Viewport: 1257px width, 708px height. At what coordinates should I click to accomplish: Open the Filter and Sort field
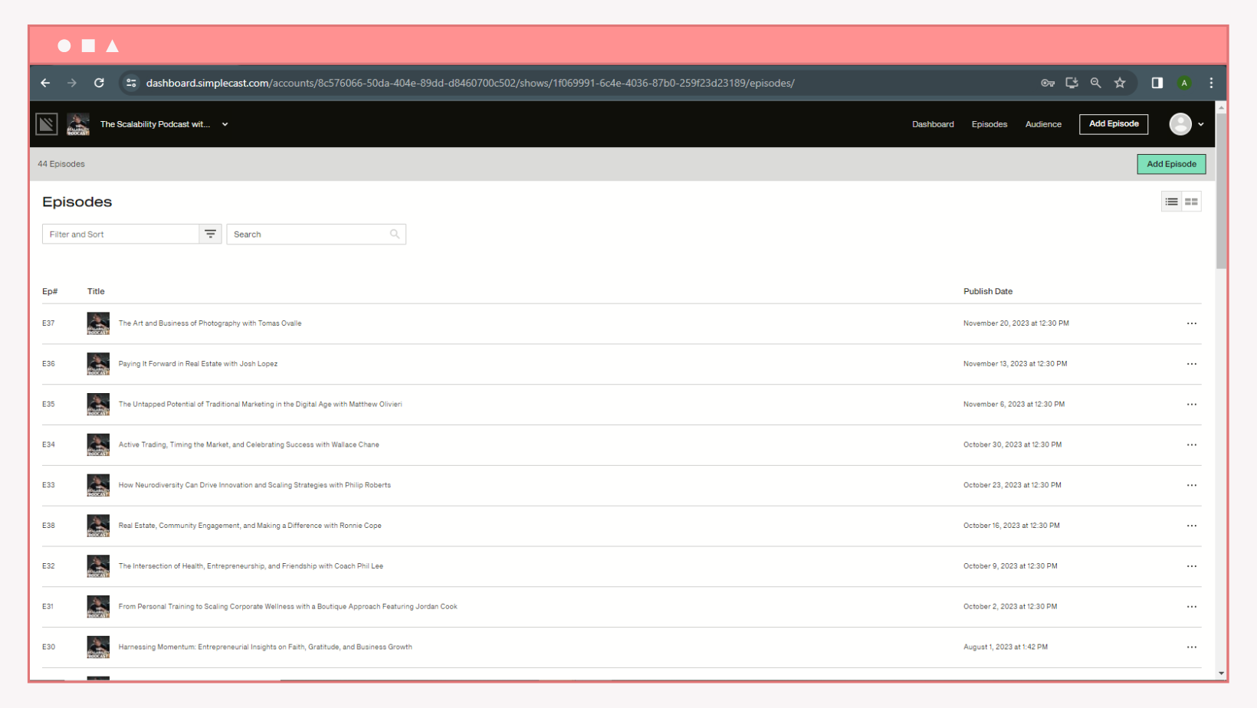[x=121, y=234]
